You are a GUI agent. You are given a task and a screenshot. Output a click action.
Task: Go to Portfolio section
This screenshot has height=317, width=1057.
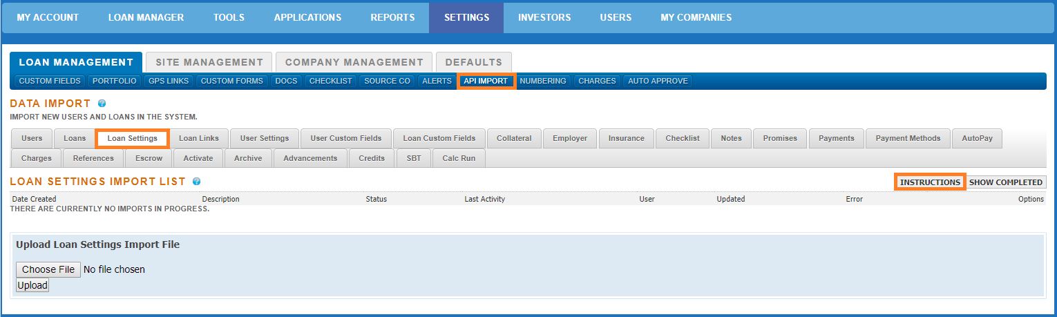click(x=114, y=81)
